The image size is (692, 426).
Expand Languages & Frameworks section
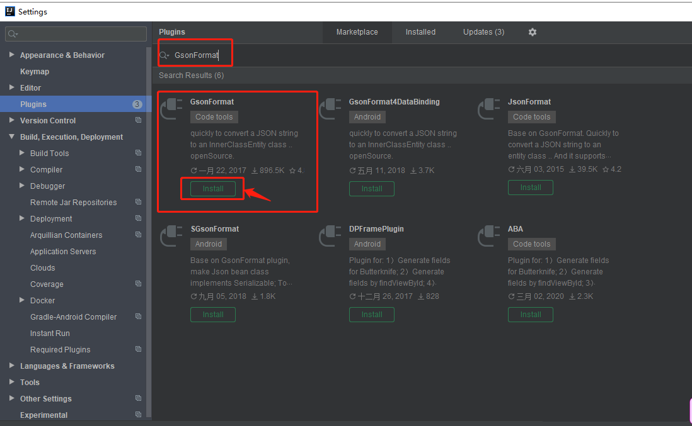point(12,365)
